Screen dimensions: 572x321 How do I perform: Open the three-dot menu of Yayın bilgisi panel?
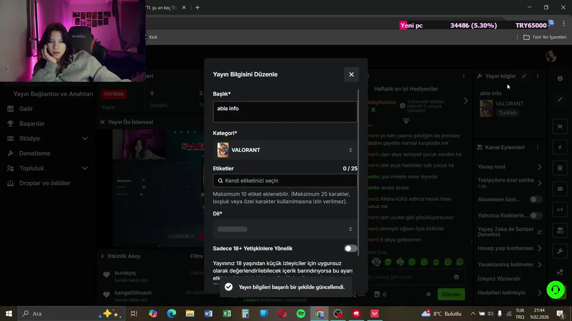[x=538, y=76]
